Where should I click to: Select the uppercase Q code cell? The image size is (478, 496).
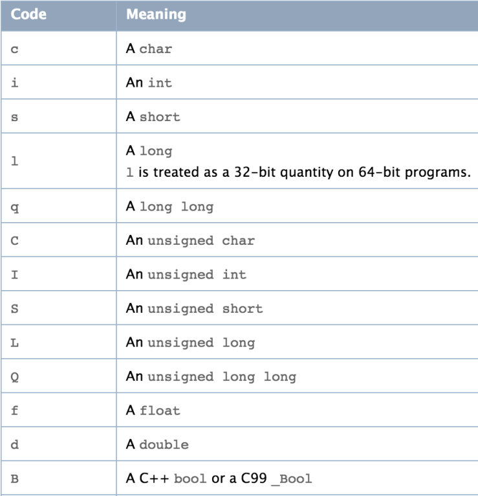tap(15, 376)
